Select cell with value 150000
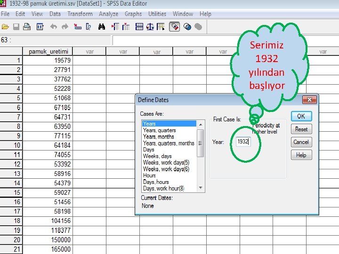This screenshot has width=339, height=254. coord(48,240)
